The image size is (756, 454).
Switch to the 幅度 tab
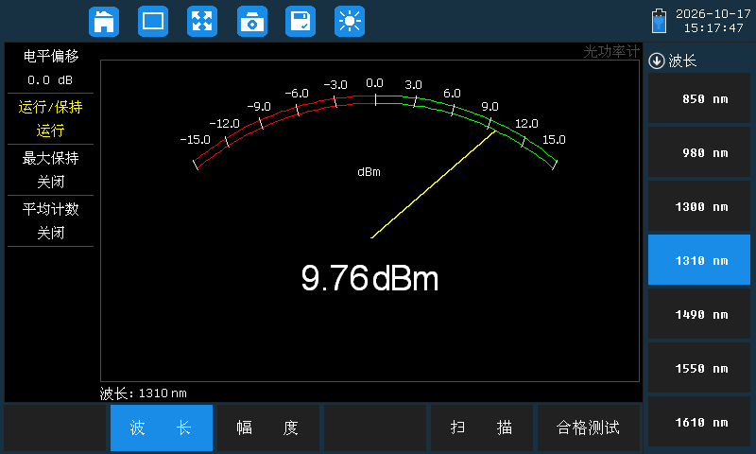click(x=268, y=428)
